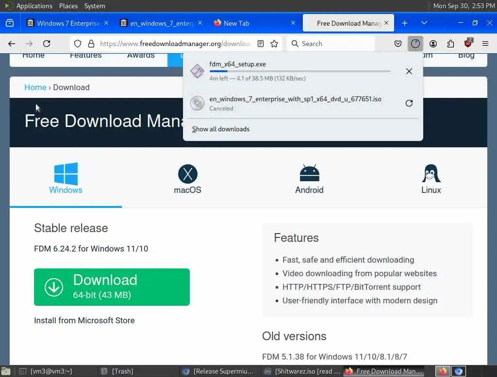This screenshot has width=497, height=377.
Task: Open the Blog site menu item
Action: (466, 56)
